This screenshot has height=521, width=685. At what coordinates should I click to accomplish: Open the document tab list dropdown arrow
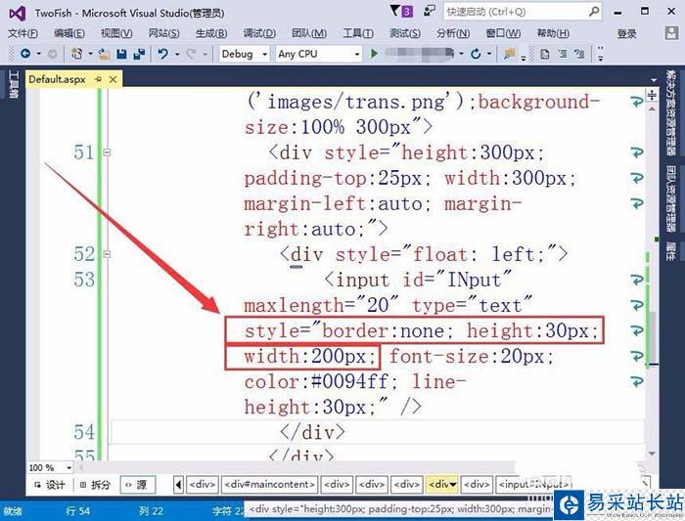[654, 80]
